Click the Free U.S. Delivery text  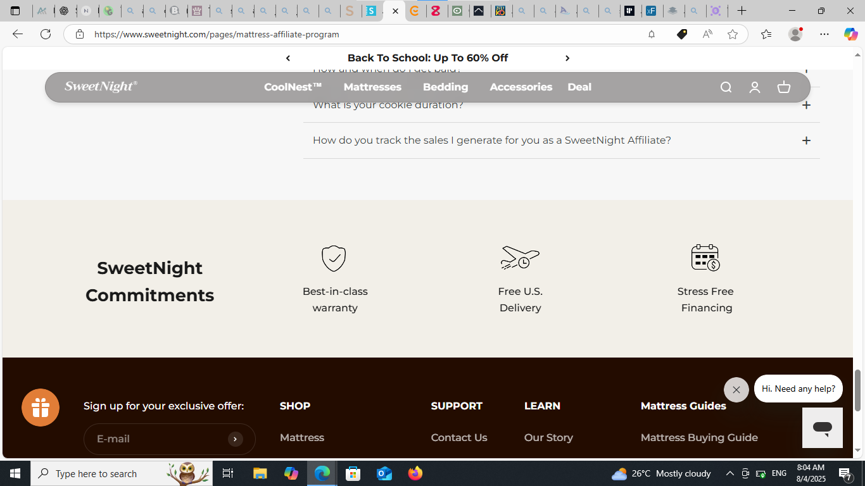click(x=520, y=300)
